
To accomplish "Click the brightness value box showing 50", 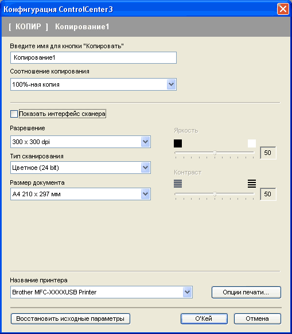I will pyautogui.click(x=268, y=153).
